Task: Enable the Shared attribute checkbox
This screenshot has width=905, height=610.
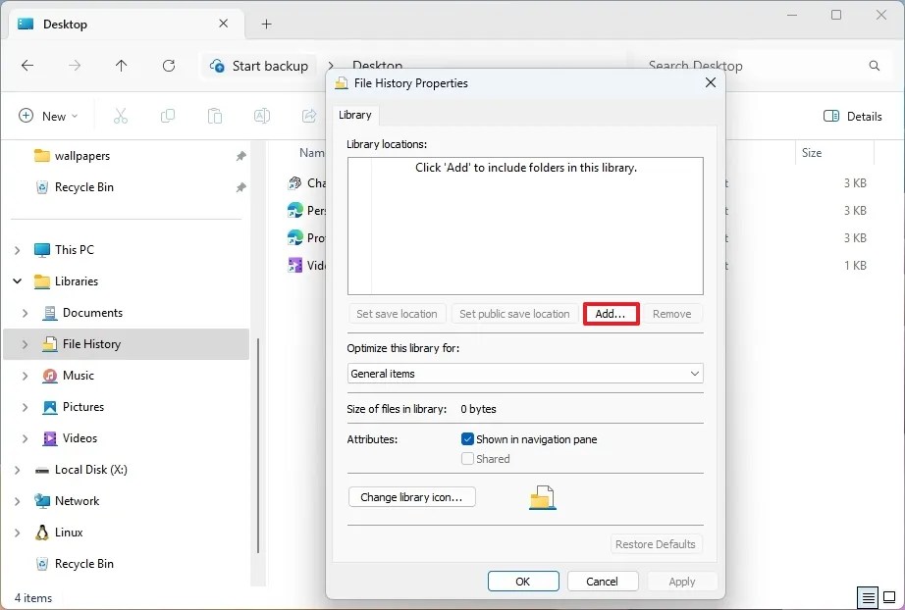Action: pyautogui.click(x=467, y=458)
